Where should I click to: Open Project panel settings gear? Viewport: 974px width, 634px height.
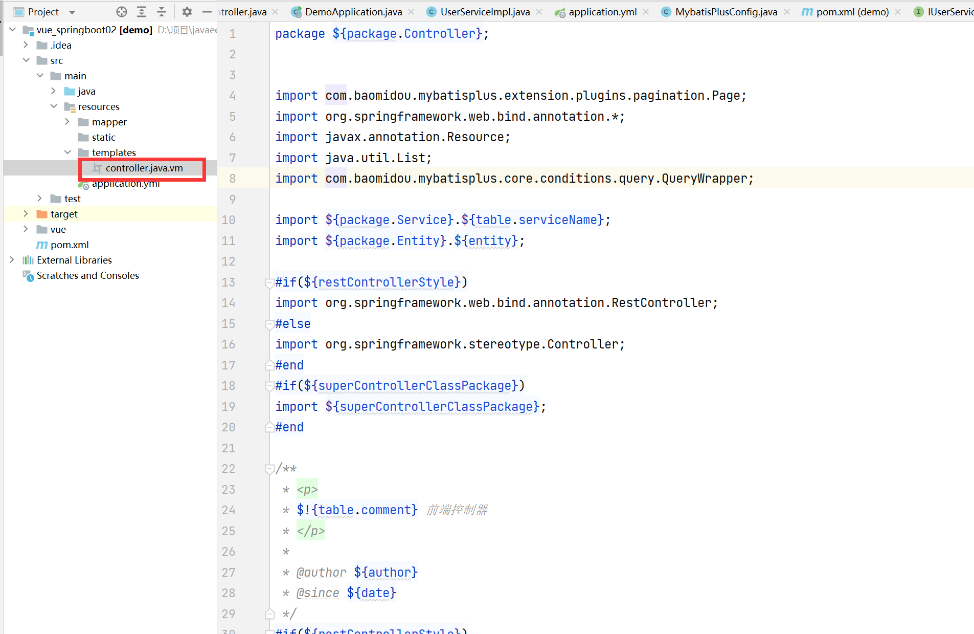click(187, 12)
